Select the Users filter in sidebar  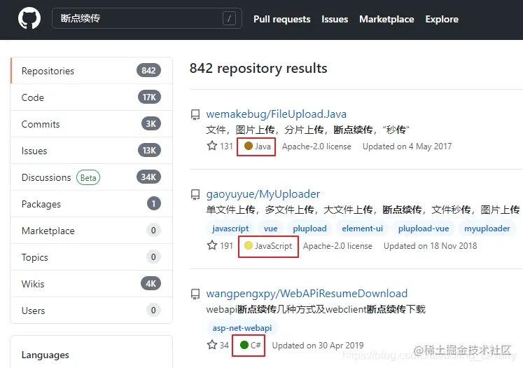tap(92, 311)
